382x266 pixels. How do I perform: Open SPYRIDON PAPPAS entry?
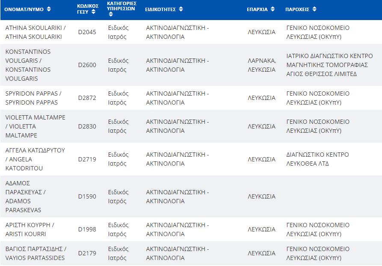(x=33, y=98)
